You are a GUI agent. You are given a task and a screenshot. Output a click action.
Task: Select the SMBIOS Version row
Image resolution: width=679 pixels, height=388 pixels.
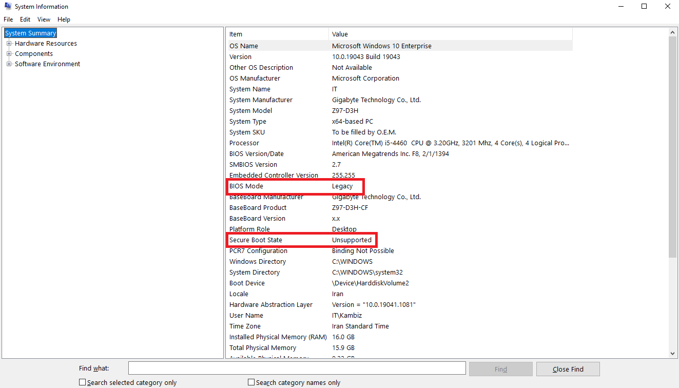click(399, 164)
